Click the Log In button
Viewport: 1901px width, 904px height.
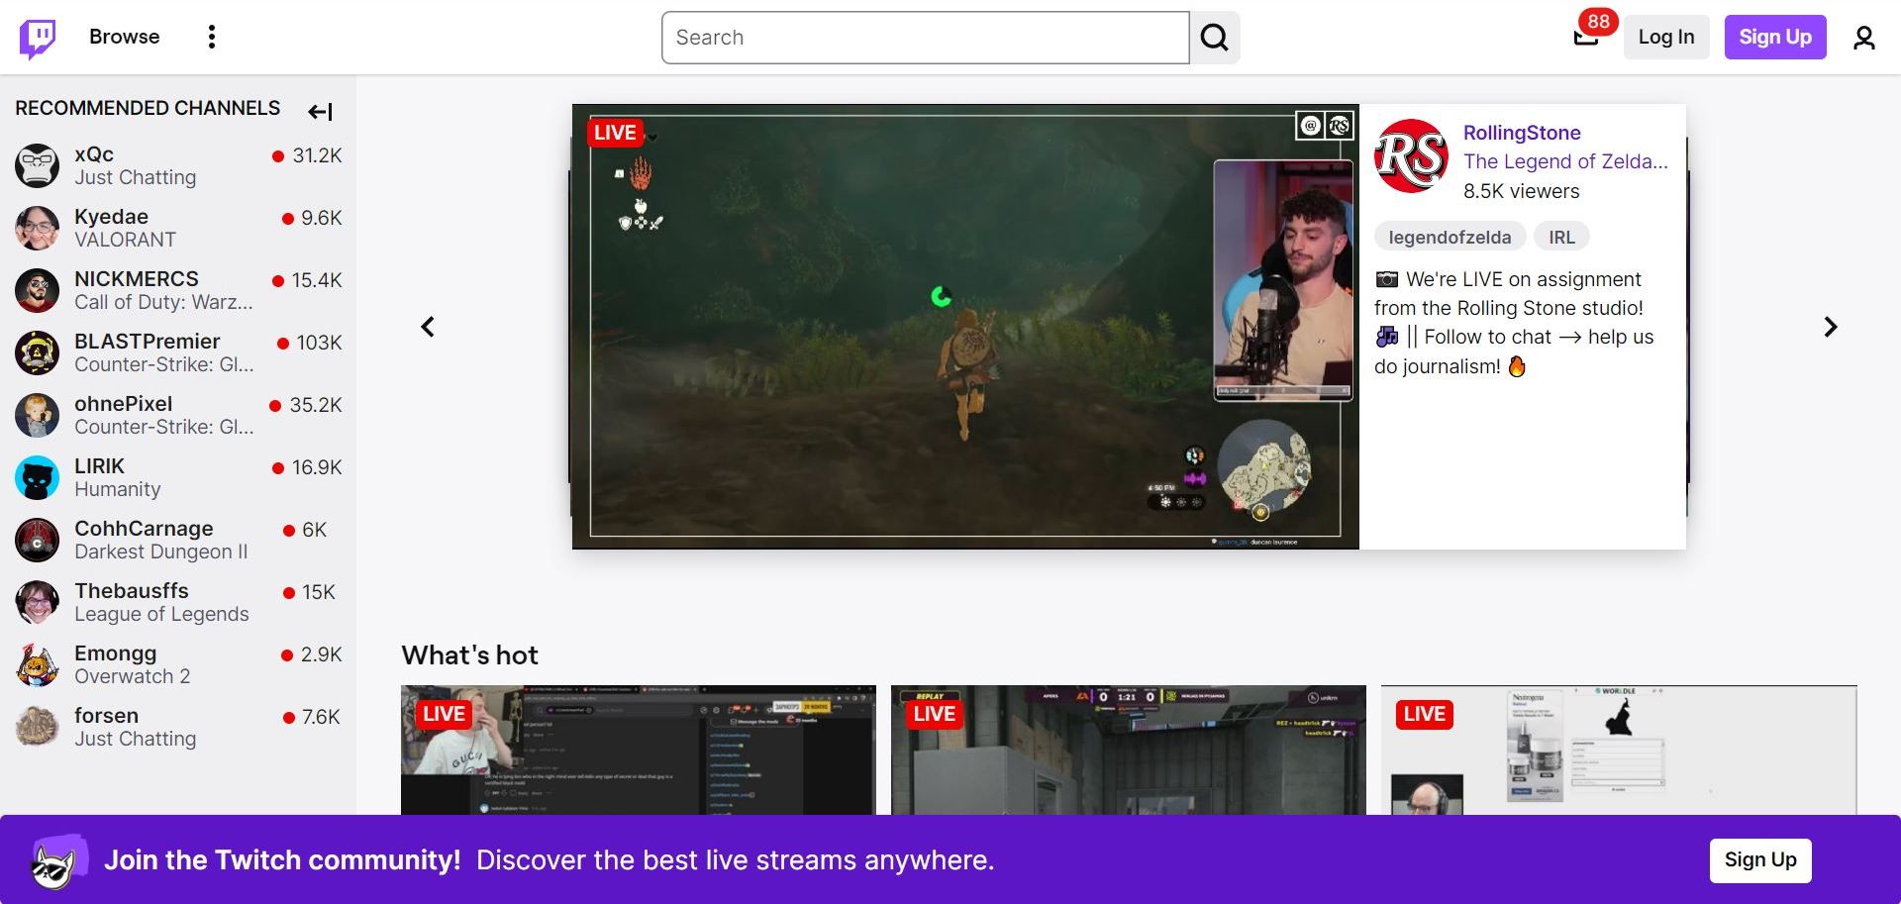point(1666,37)
